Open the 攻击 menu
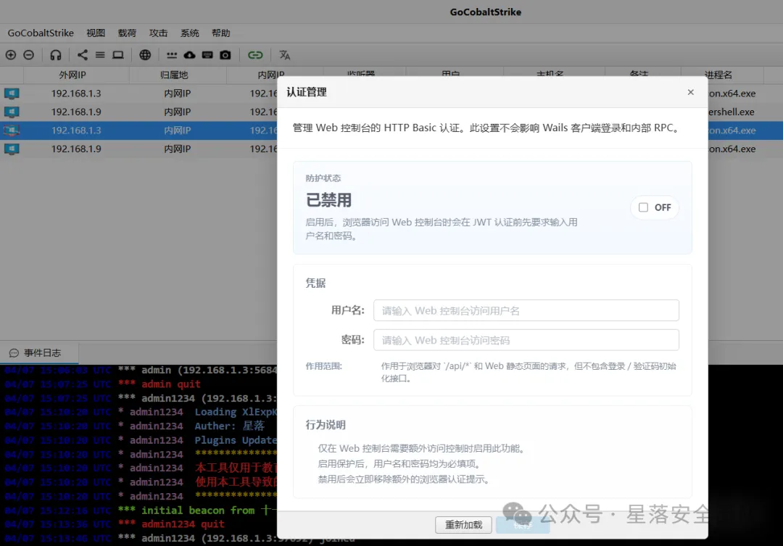 point(158,33)
